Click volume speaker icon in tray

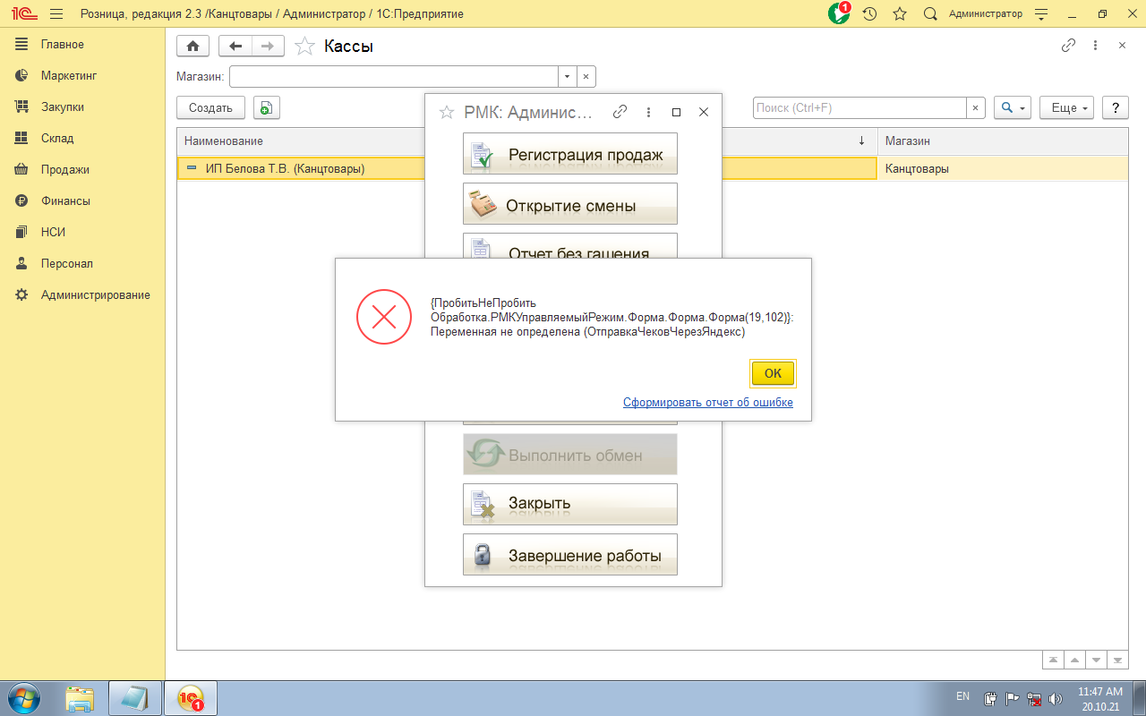1056,698
